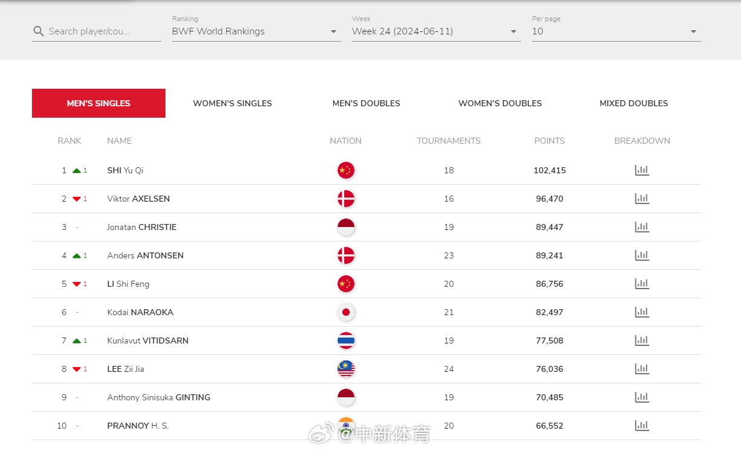Click the TOURNAMENTS column header
The width and height of the screenshot is (741, 451).
pos(449,141)
